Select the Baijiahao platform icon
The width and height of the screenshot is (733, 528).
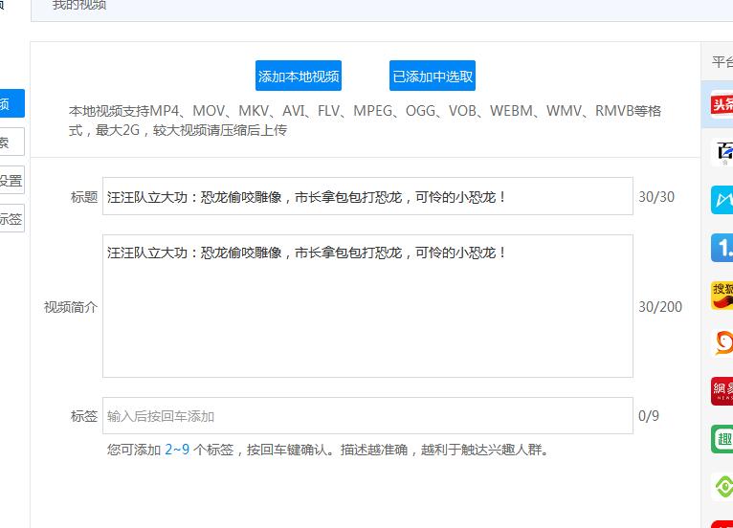click(x=722, y=152)
